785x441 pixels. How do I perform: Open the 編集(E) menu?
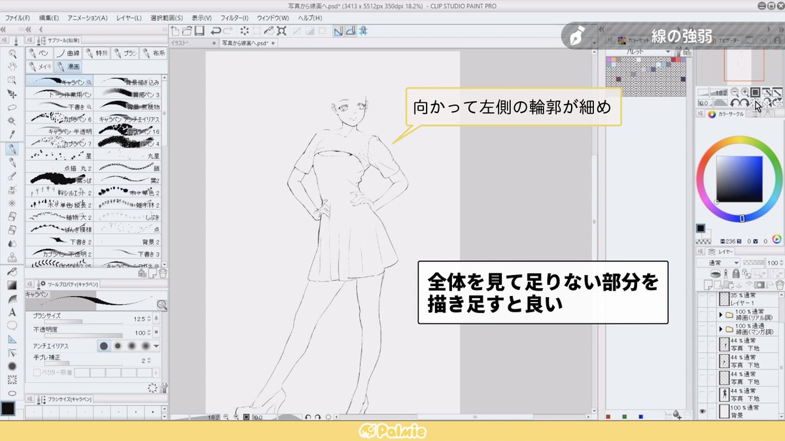[48, 18]
